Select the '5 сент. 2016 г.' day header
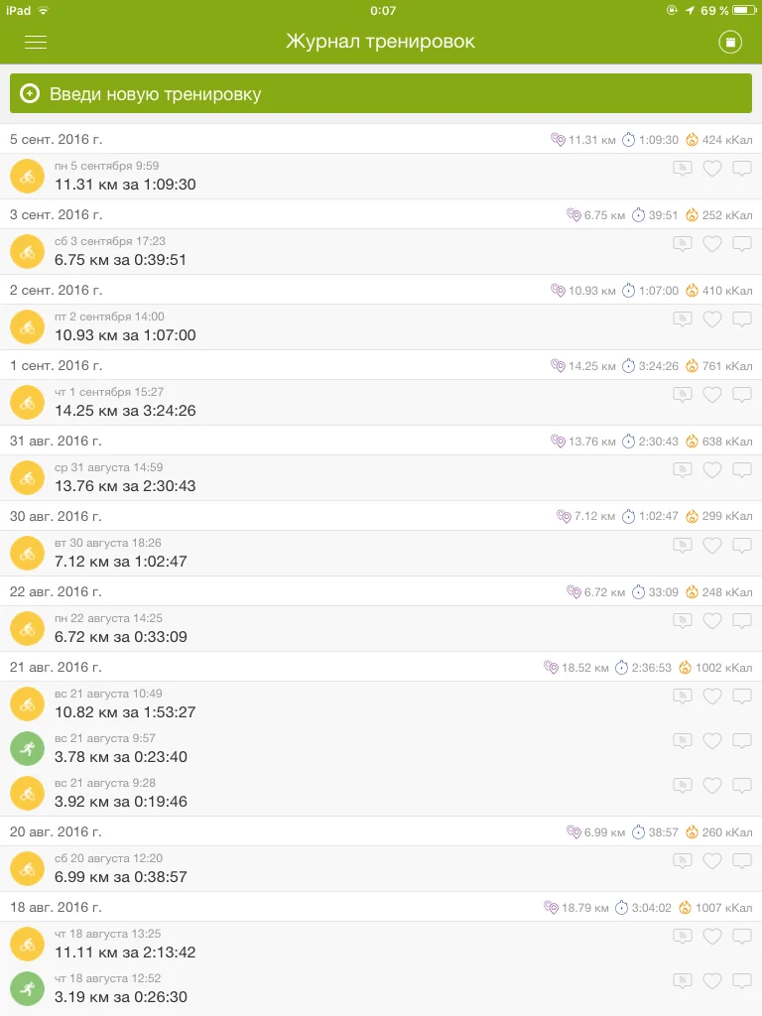This screenshot has height=1016, width=762. pos(56,139)
